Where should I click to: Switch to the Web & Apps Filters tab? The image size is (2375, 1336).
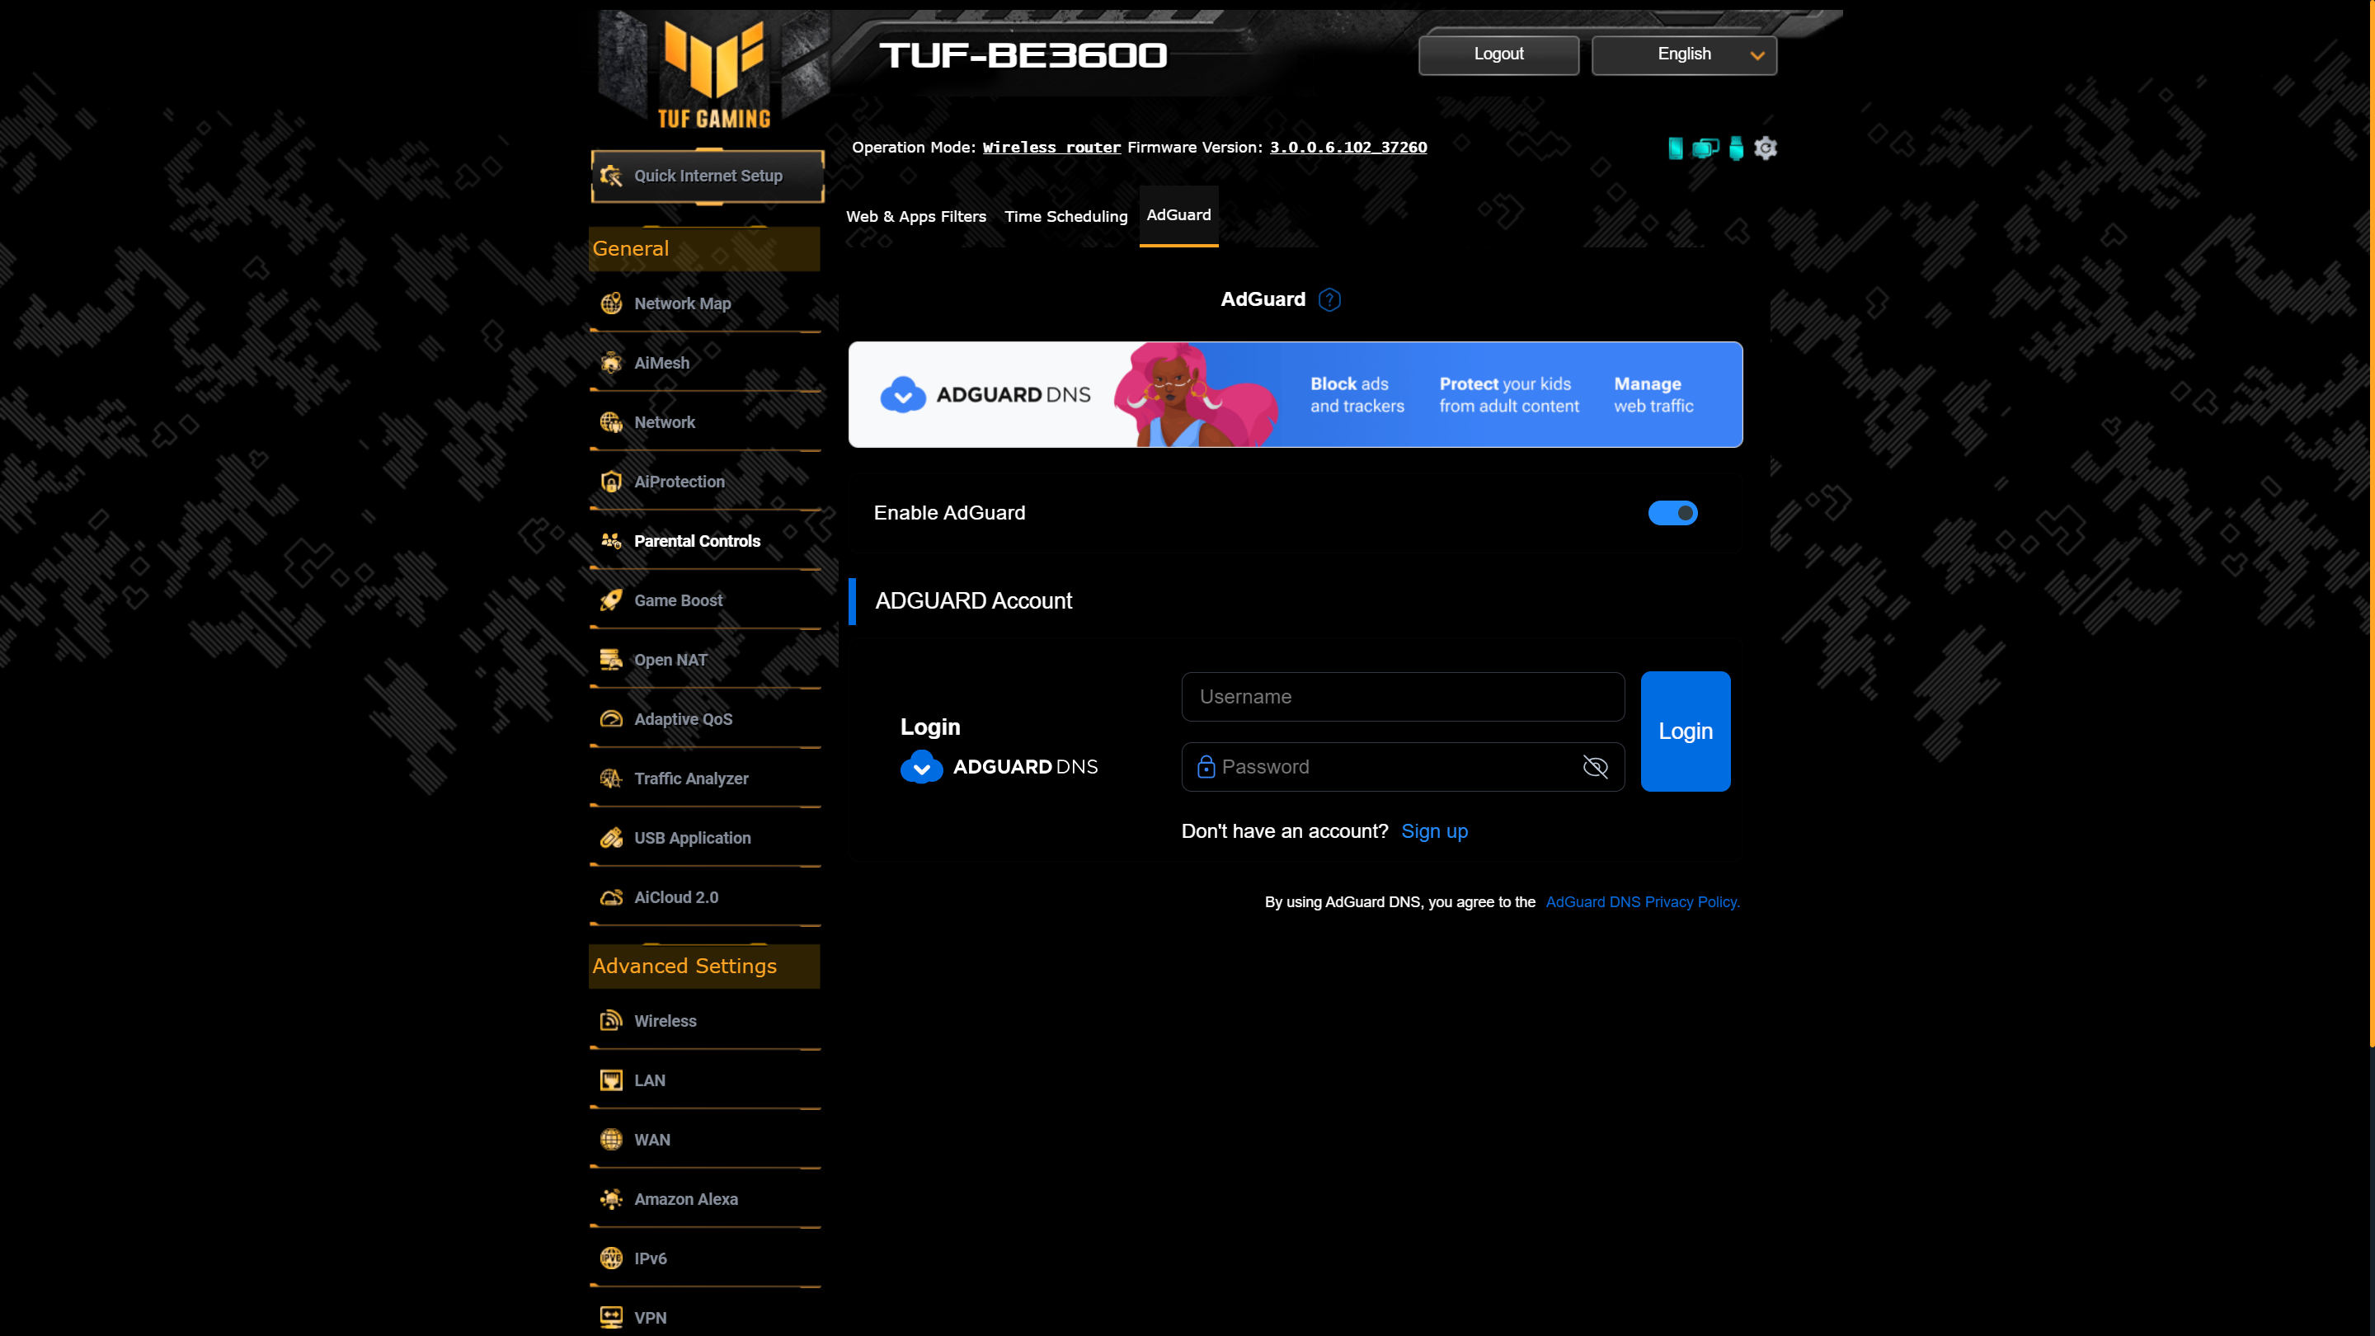point(917,217)
